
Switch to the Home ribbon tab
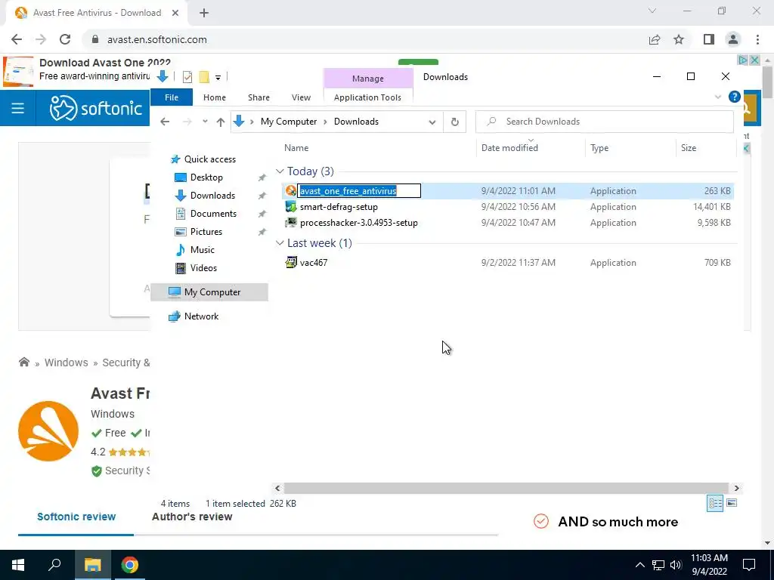(x=214, y=97)
